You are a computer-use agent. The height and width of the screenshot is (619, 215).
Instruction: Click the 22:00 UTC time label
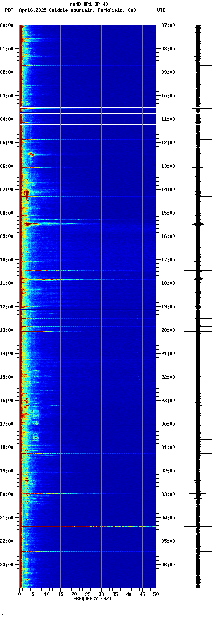[168, 377]
